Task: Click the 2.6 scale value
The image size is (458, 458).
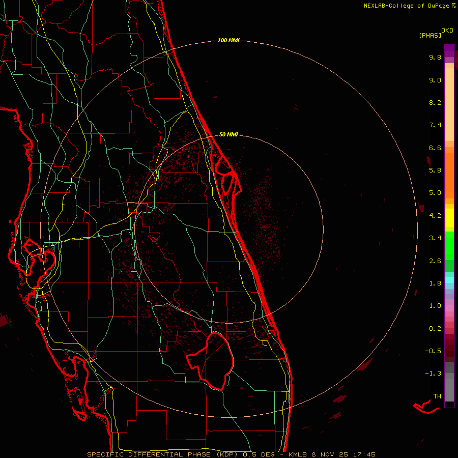Action: click(435, 261)
